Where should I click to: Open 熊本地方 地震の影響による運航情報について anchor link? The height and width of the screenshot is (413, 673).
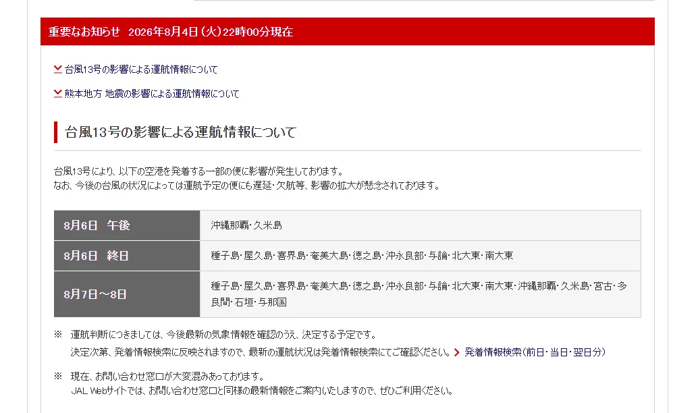(151, 94)
